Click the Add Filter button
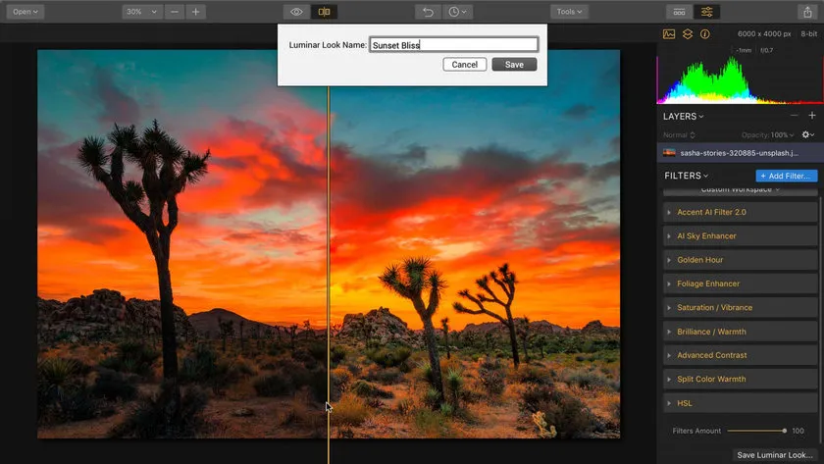Screen dimensions: 824x464 tap(786, 176)
